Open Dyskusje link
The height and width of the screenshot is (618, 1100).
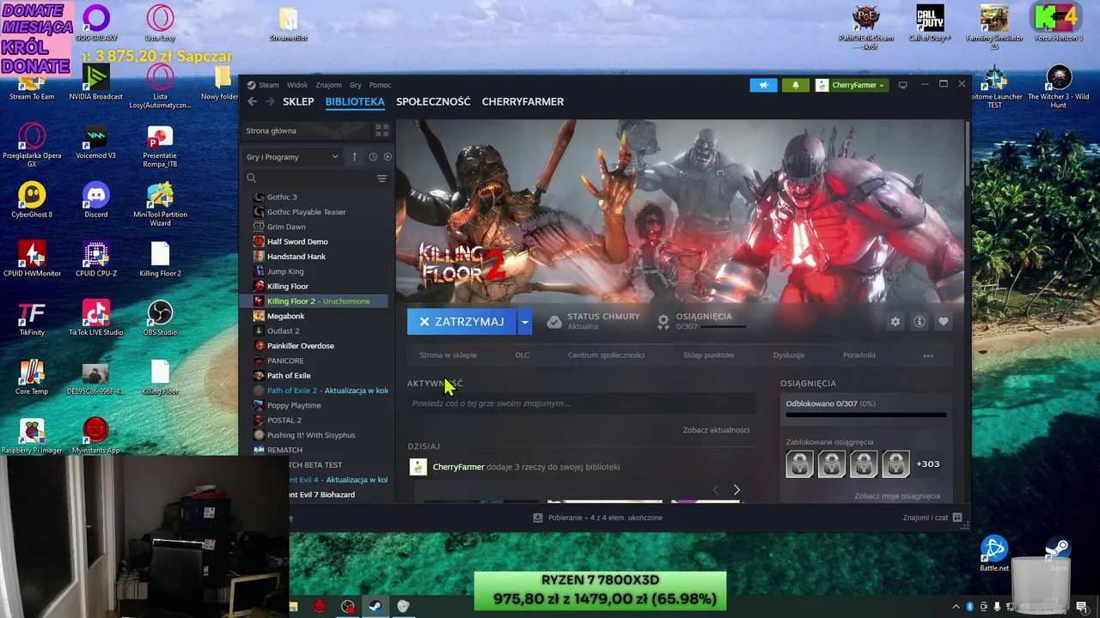pyautogui.click(x=788, y=354)
